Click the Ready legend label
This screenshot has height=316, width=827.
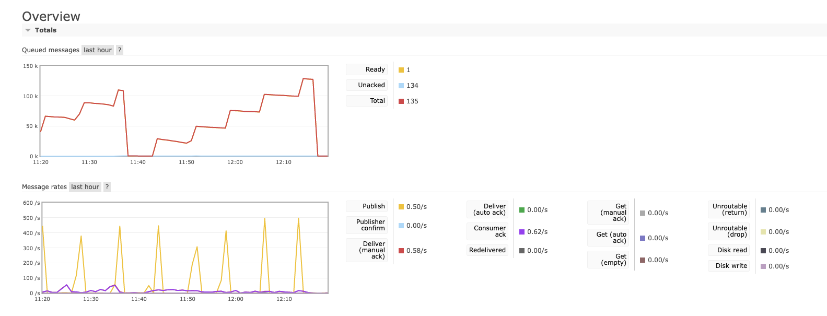pyautogui.click(x=367, y=69)
